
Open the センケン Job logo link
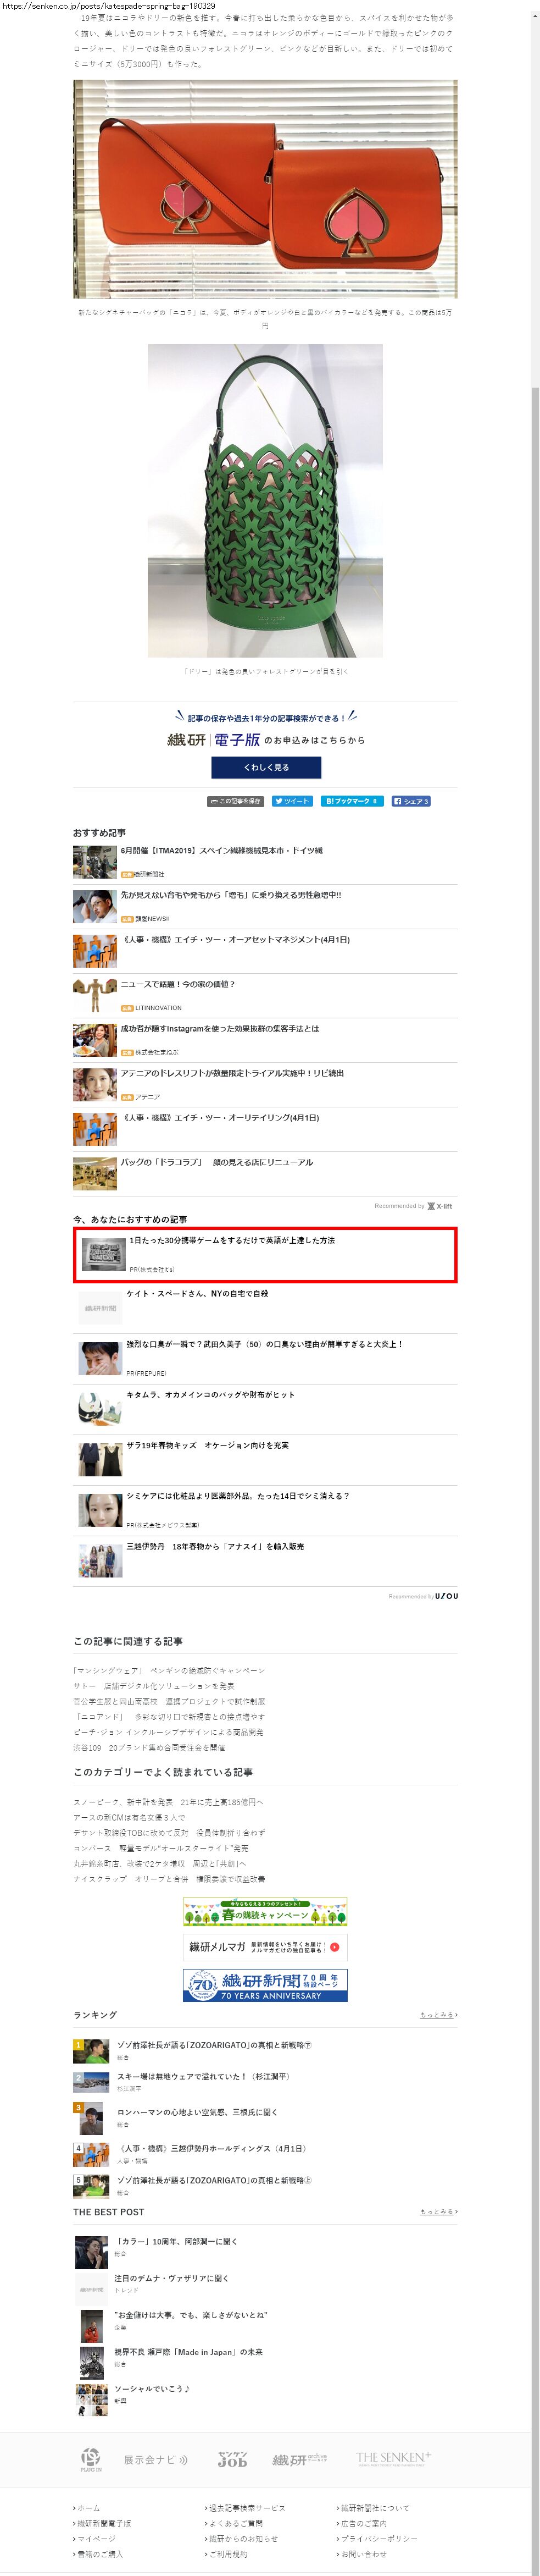pos(232,2459)
